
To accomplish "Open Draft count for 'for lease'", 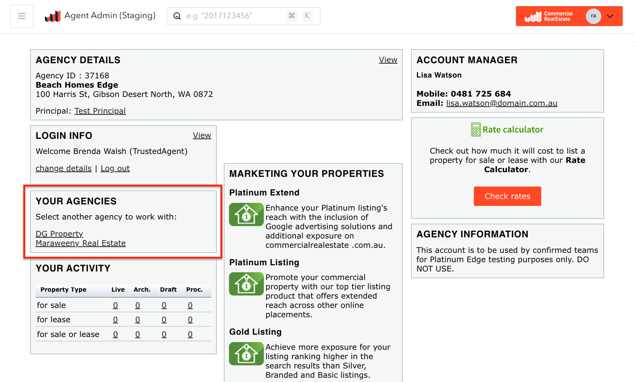I will tap(164, 320).
